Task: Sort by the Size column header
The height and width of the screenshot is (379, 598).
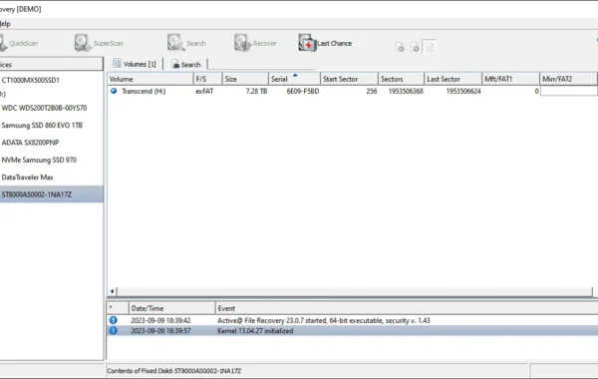Action: (x=245, y=79)
